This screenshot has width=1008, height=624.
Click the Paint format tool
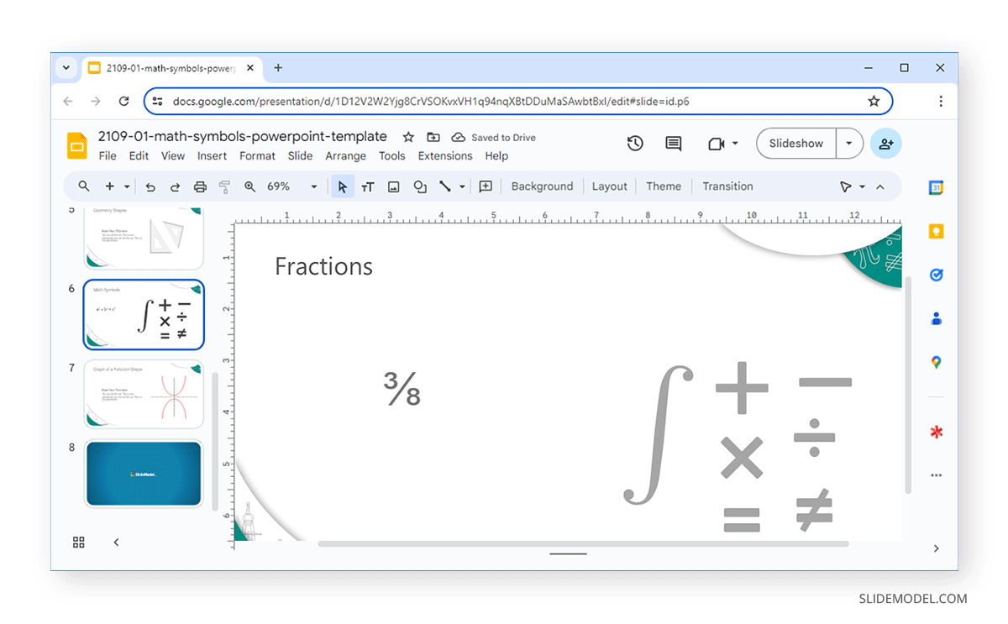pos(224,186)
